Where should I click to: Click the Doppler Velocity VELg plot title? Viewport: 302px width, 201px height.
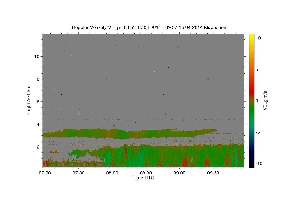149,27
